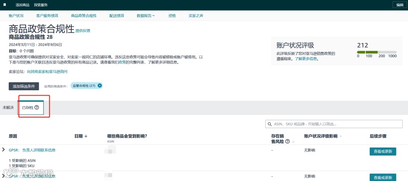
Task: Select the 已存档 tab
Action: [x=30, y=107]
